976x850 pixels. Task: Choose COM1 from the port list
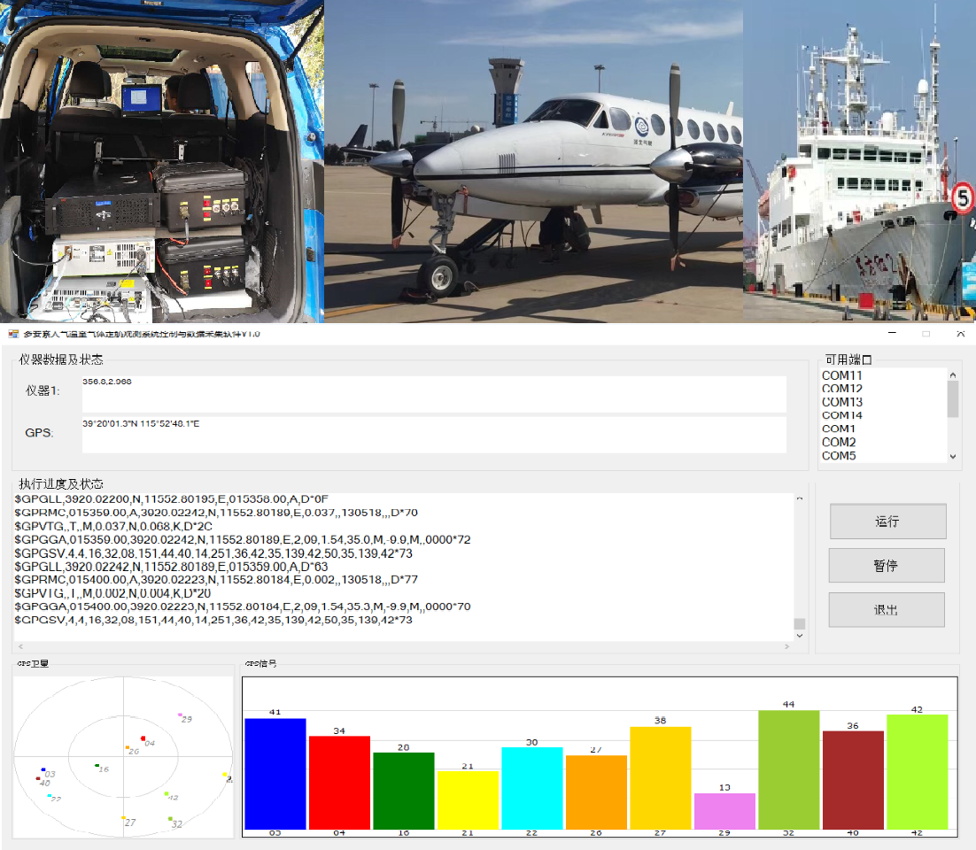[x=839, y=429]
